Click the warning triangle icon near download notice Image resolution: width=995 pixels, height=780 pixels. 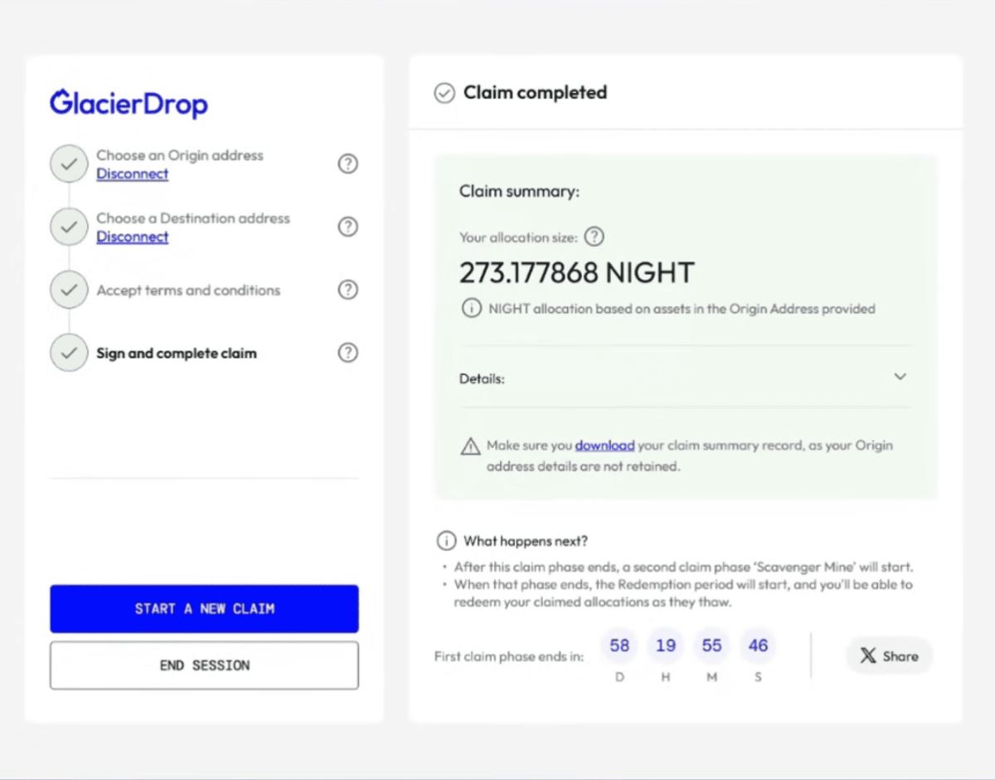[x=470, y=446]
